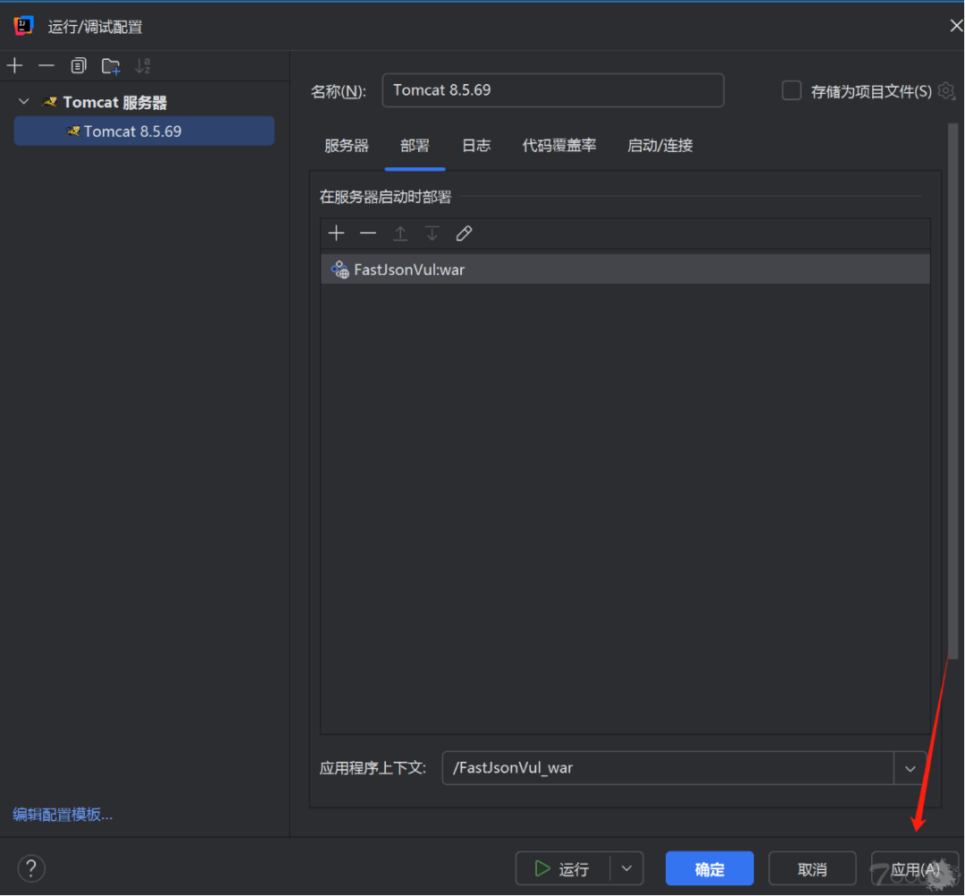This screenshot has height=896, width=965.
Task: Edit the 应用程序上下文 path field
Action: (x=667, y=768)
